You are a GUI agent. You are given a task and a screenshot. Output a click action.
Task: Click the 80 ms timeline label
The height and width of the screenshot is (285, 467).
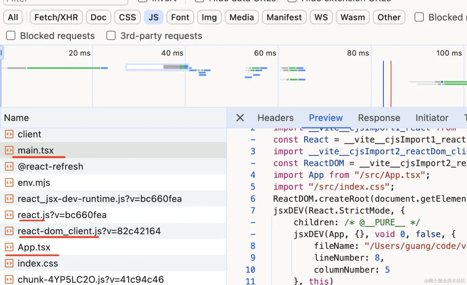point(358,53)
